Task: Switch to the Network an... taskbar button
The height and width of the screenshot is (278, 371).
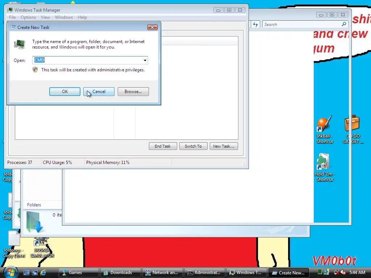Action: click(x=163, y=273)
